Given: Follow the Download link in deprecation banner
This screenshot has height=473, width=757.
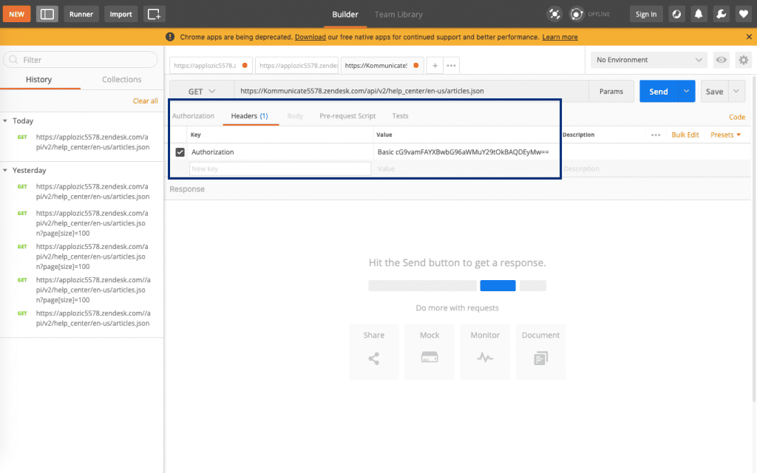Looking at the screenshot, I should [310, 37].
